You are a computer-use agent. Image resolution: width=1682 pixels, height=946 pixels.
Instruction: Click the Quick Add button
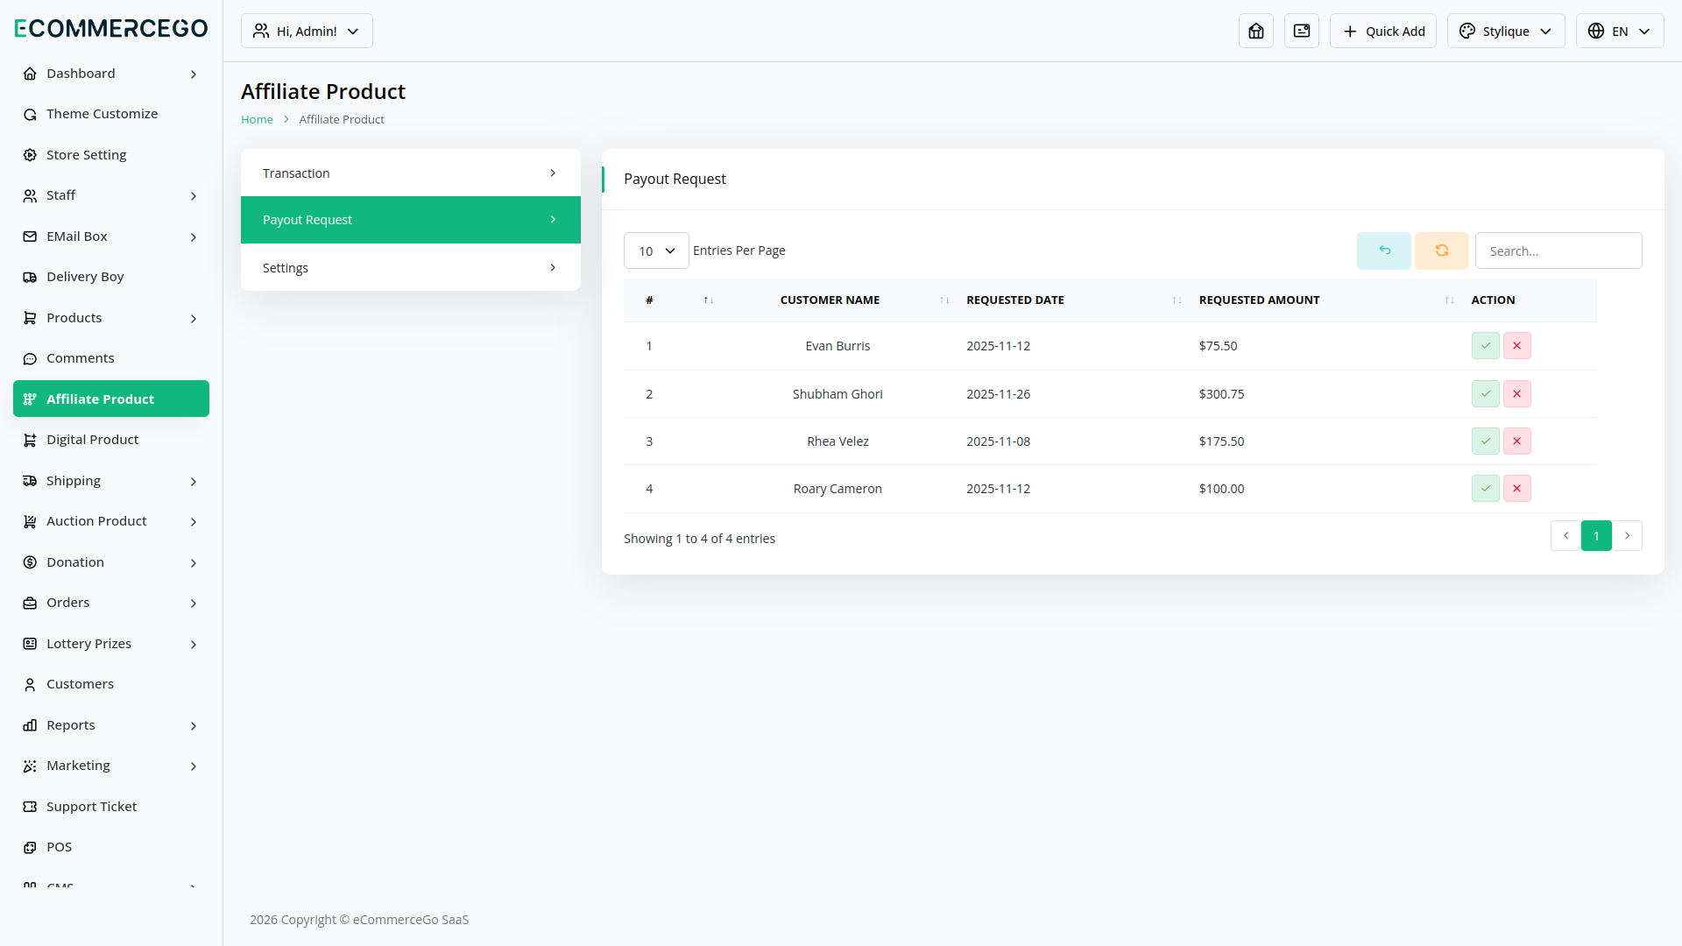[1383, 31]
